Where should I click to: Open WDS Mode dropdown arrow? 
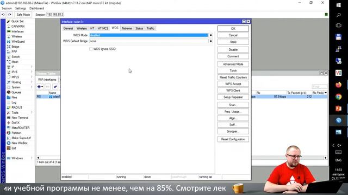coord(210,35)
